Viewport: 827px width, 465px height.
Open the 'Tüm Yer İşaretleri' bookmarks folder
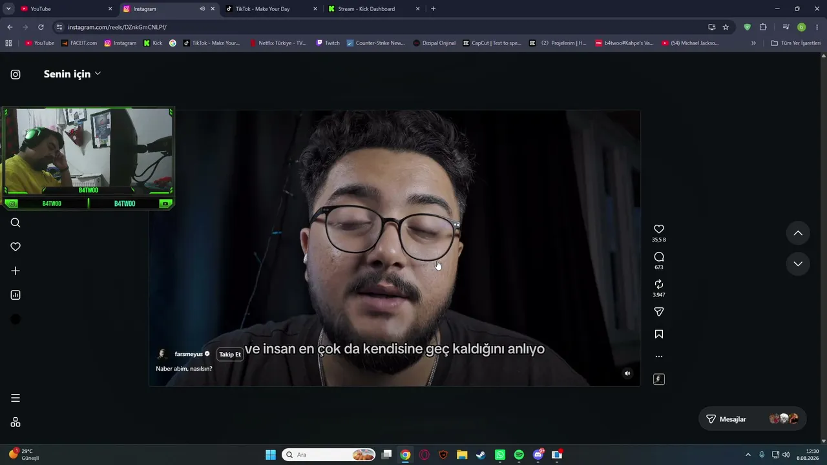point(795,43)
